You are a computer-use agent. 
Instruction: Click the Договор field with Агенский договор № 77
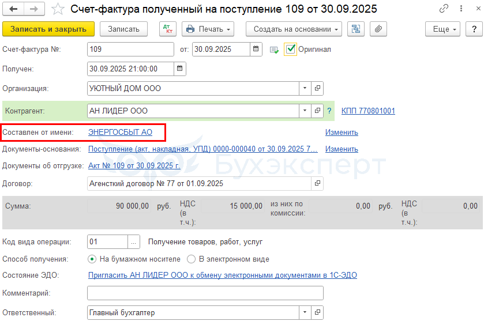(199, 183)
